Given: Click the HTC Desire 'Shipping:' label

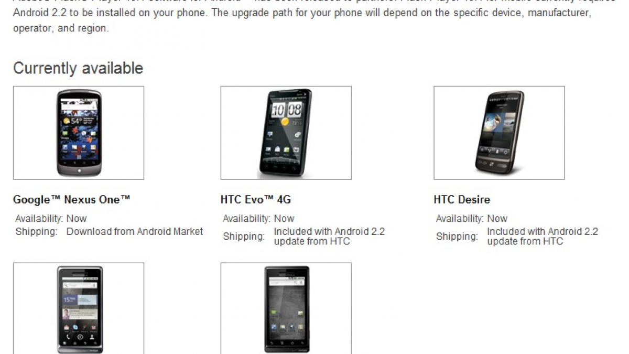Looking at the screenshot, I should pyautogui.click(x=457, y=237).
